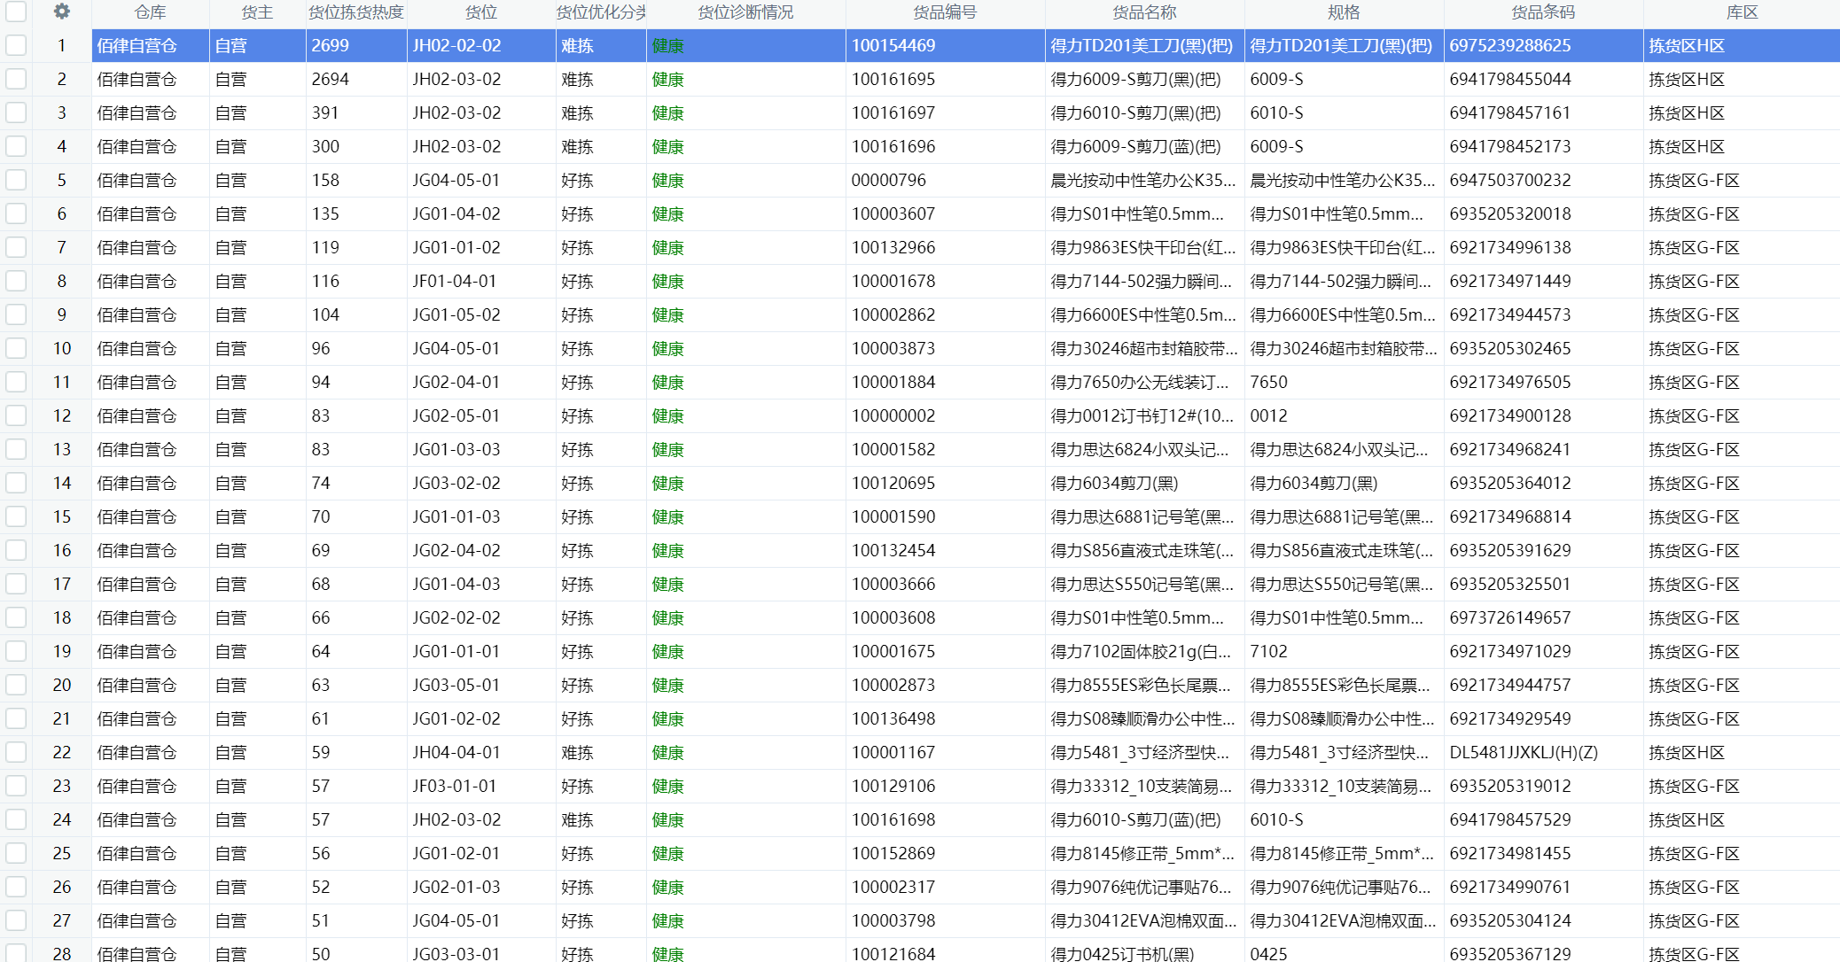
Task: Tick the checkbox for row 5
Action: click(16, 180)
